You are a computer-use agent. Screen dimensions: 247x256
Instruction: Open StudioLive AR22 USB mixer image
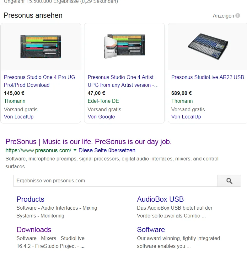(x=208, y=47)
